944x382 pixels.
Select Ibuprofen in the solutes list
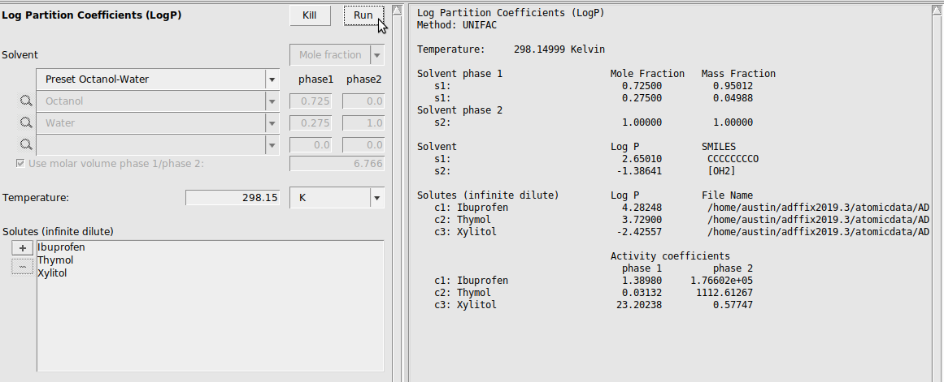[61, 247]
